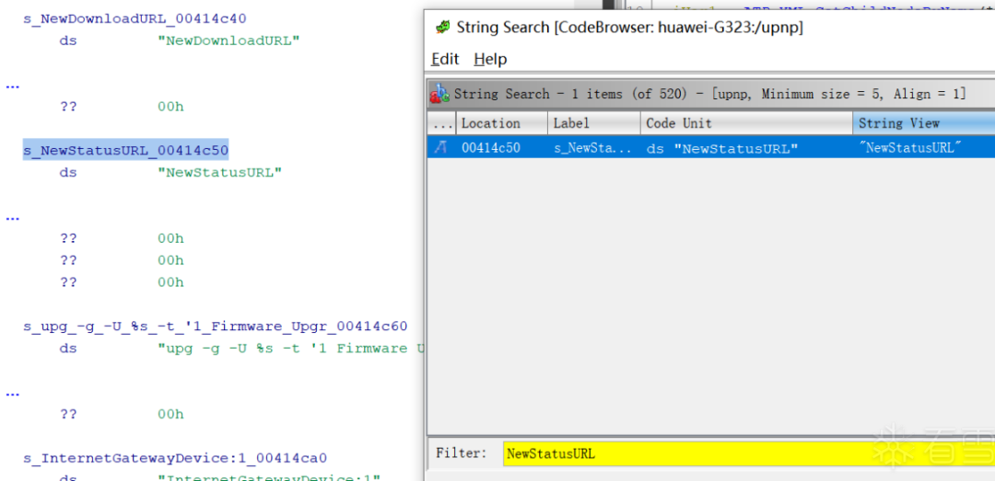Open the Edit menu
The height and width of the screenshot is (481, 995).
445,59
